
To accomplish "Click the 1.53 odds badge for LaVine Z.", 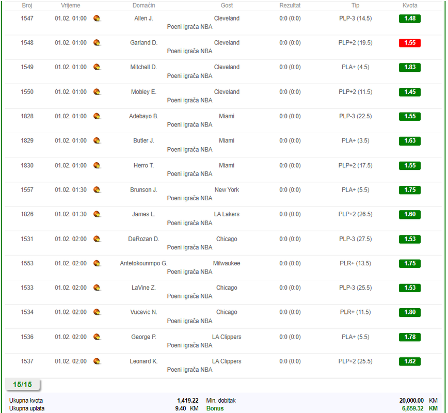I will [x=410, y=288].
